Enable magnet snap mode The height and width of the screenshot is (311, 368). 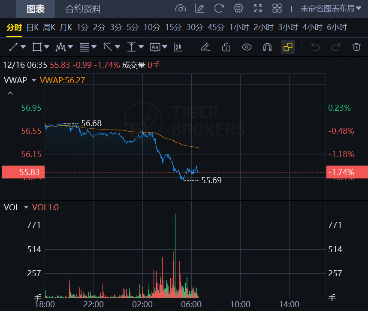(267, 47)
